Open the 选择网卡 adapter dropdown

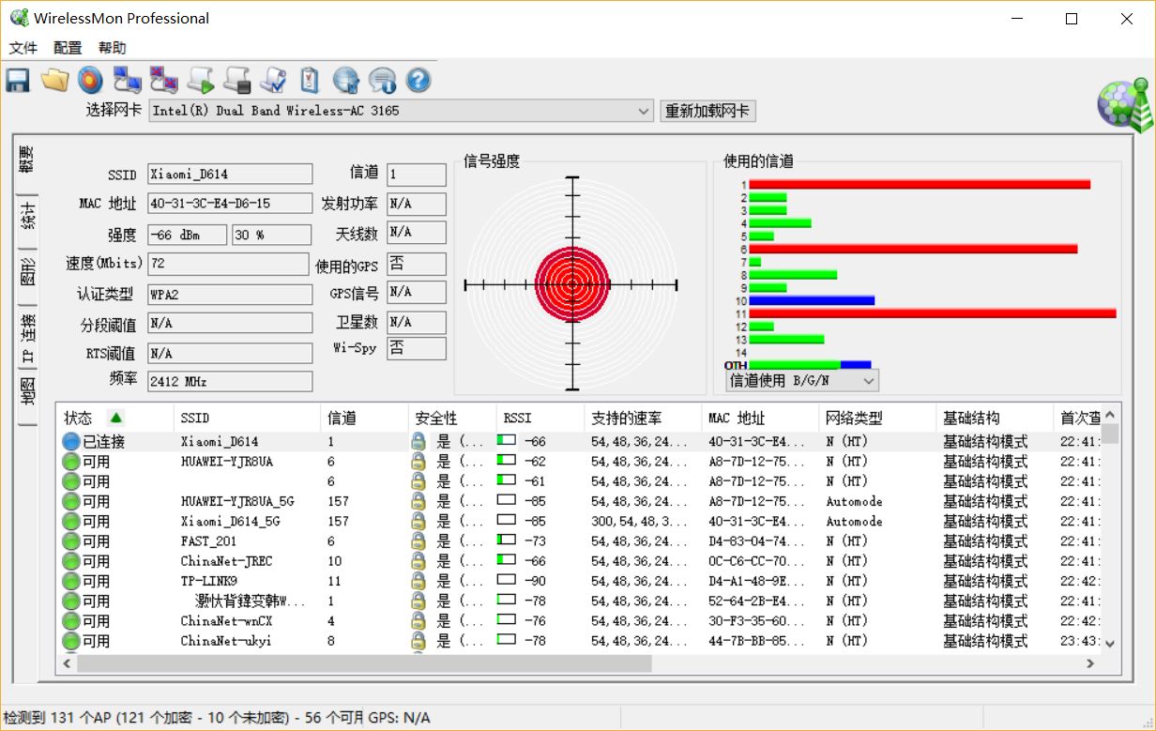[401, 111]
